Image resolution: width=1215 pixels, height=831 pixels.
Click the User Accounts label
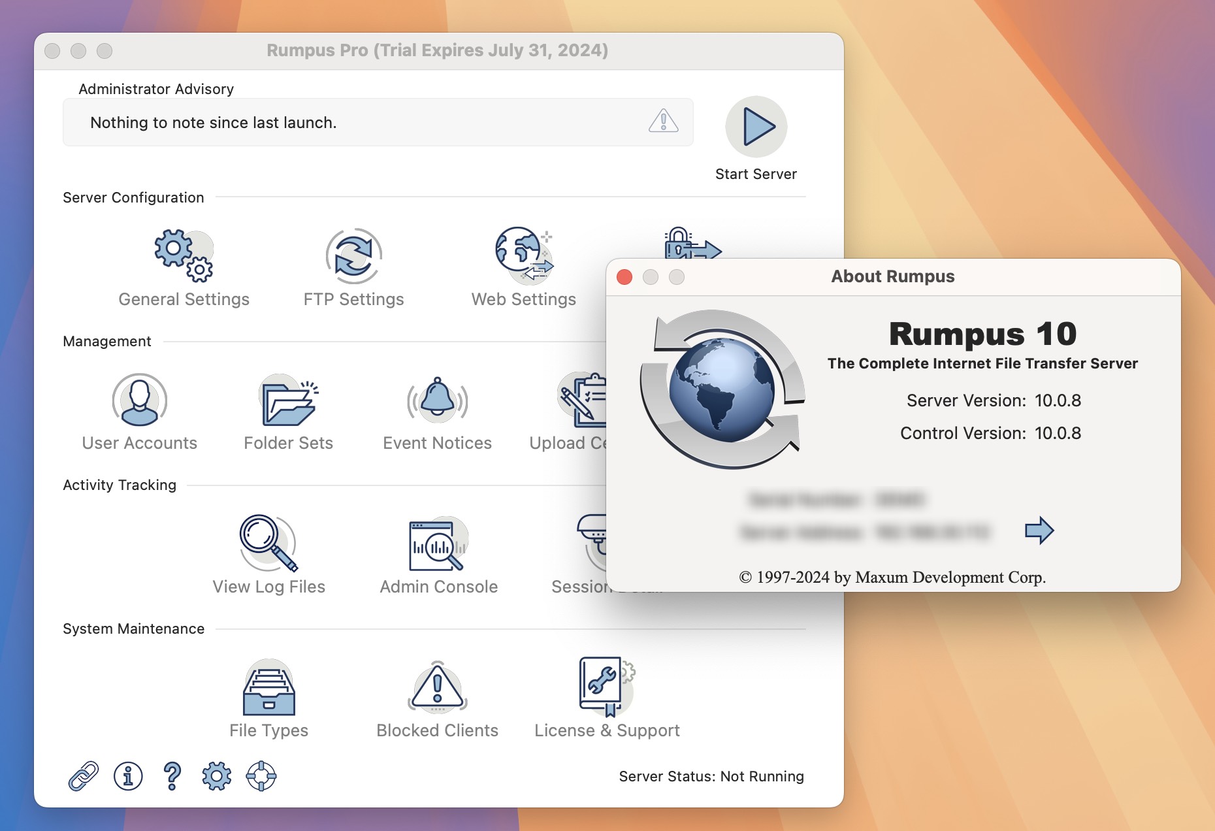tap(139, 443)
